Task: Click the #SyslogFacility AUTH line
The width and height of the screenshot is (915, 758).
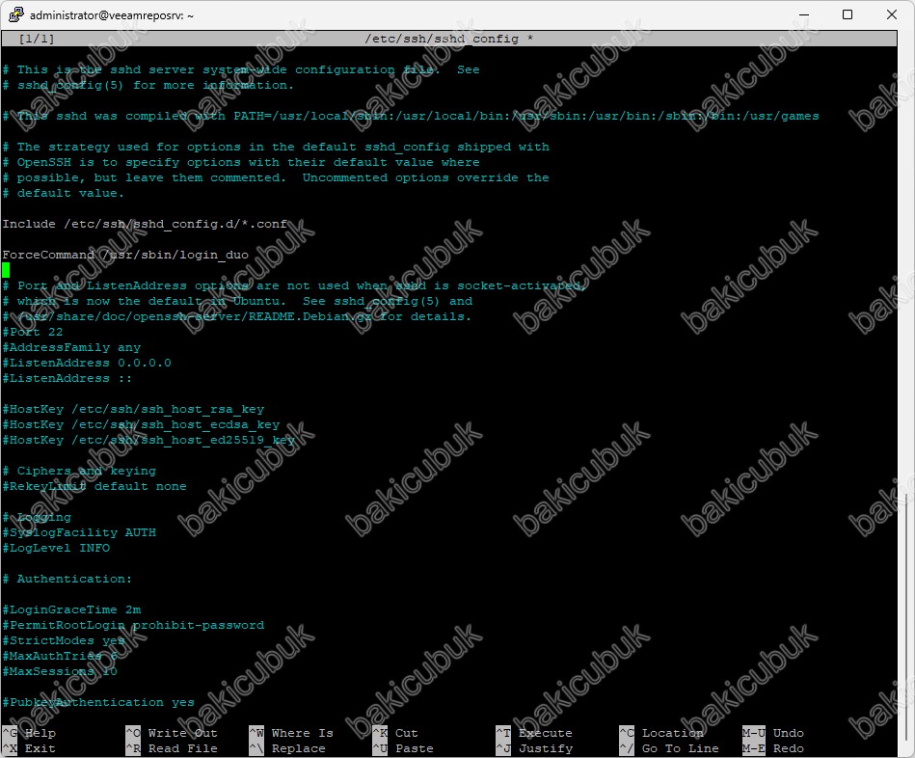Action: pos(79,532)
